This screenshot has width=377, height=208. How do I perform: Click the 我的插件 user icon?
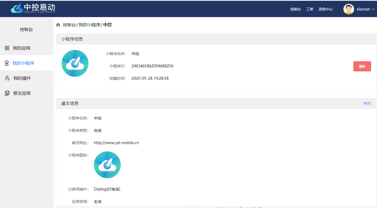coord(7,78)
